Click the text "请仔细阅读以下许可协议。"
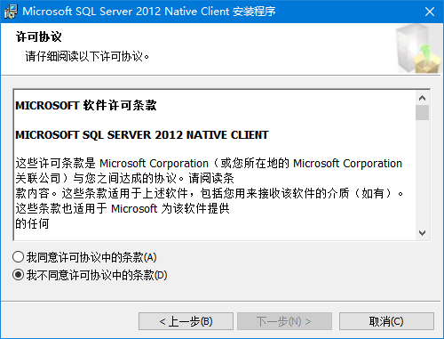Screen dimensions: 444x339 click(87, 56)
